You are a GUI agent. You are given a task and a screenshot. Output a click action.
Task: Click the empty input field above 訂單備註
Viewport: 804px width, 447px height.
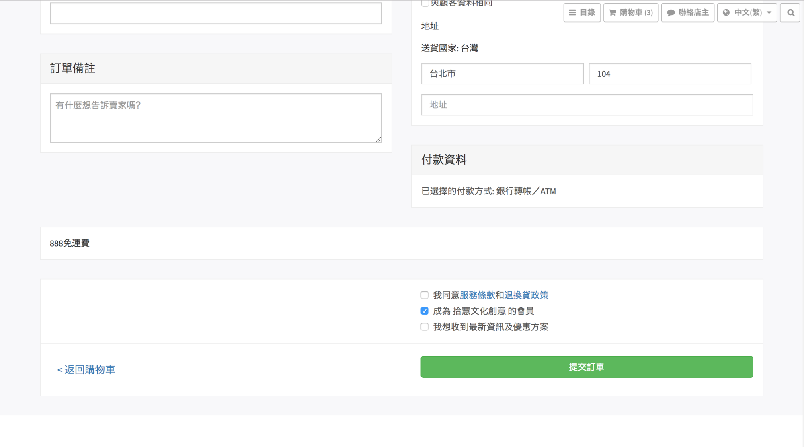pyautogui.click(x=215, y=13)
